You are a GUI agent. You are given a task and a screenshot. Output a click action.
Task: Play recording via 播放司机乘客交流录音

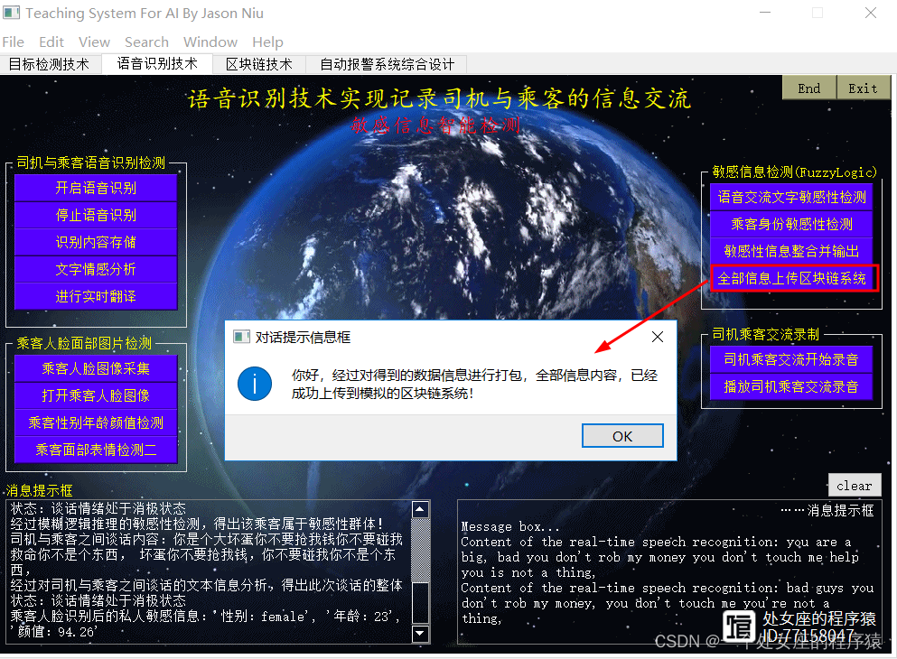pos(791,385)
